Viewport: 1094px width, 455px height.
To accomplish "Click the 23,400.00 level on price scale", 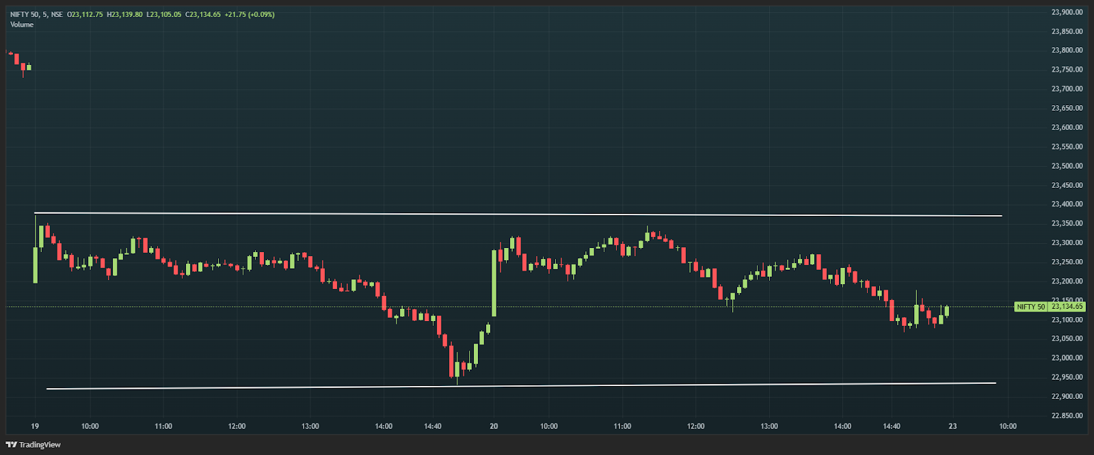I will 1067,204.
